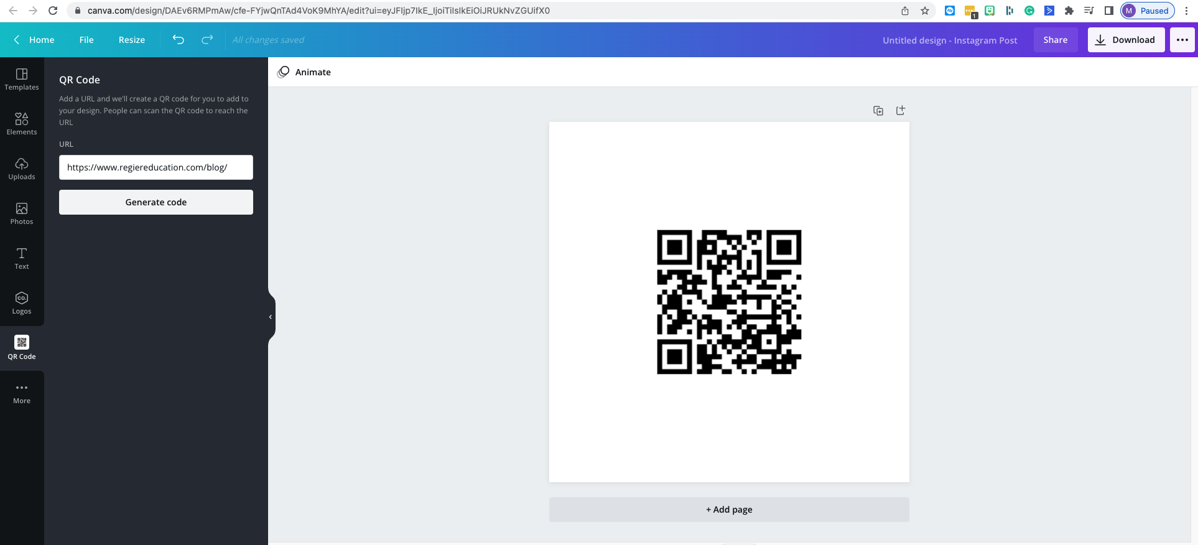Image resolution: width=1198 pixels, height=545 pixels.
Task: Open the Resize menu
Action: click(132, 40)
